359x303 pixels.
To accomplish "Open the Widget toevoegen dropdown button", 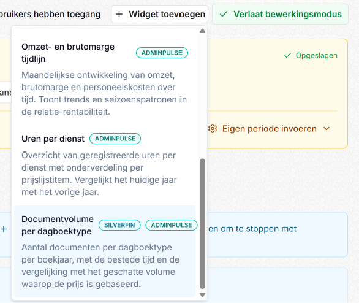I will click(x=159, y=14).
